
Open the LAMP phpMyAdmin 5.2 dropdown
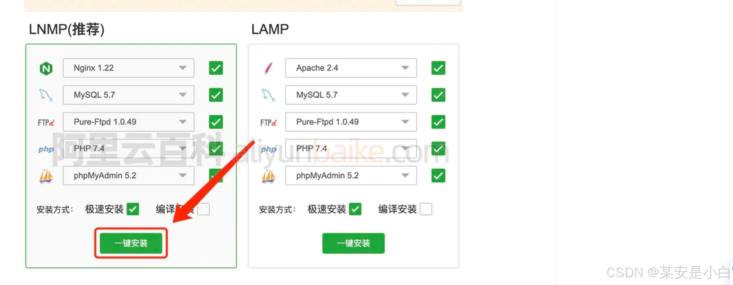tap(351, 175)
